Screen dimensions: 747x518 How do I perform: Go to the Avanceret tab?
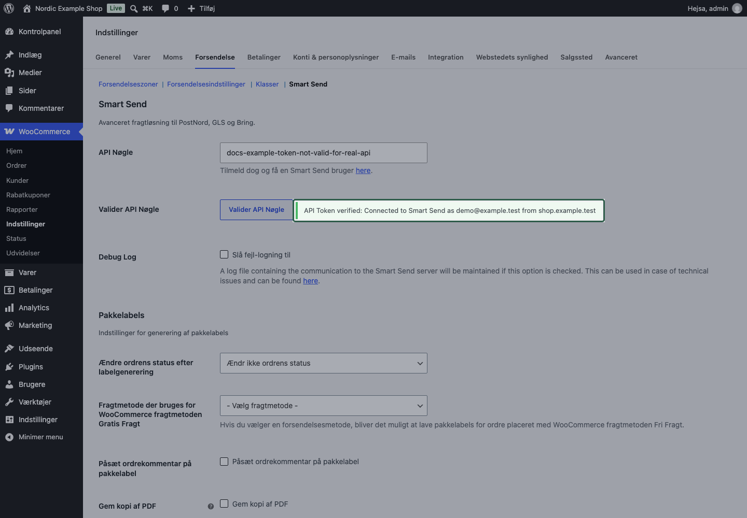point(621,57)
